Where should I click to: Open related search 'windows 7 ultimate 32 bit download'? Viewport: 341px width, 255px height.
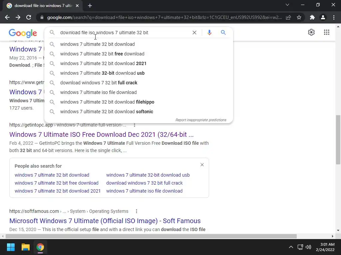52,175
